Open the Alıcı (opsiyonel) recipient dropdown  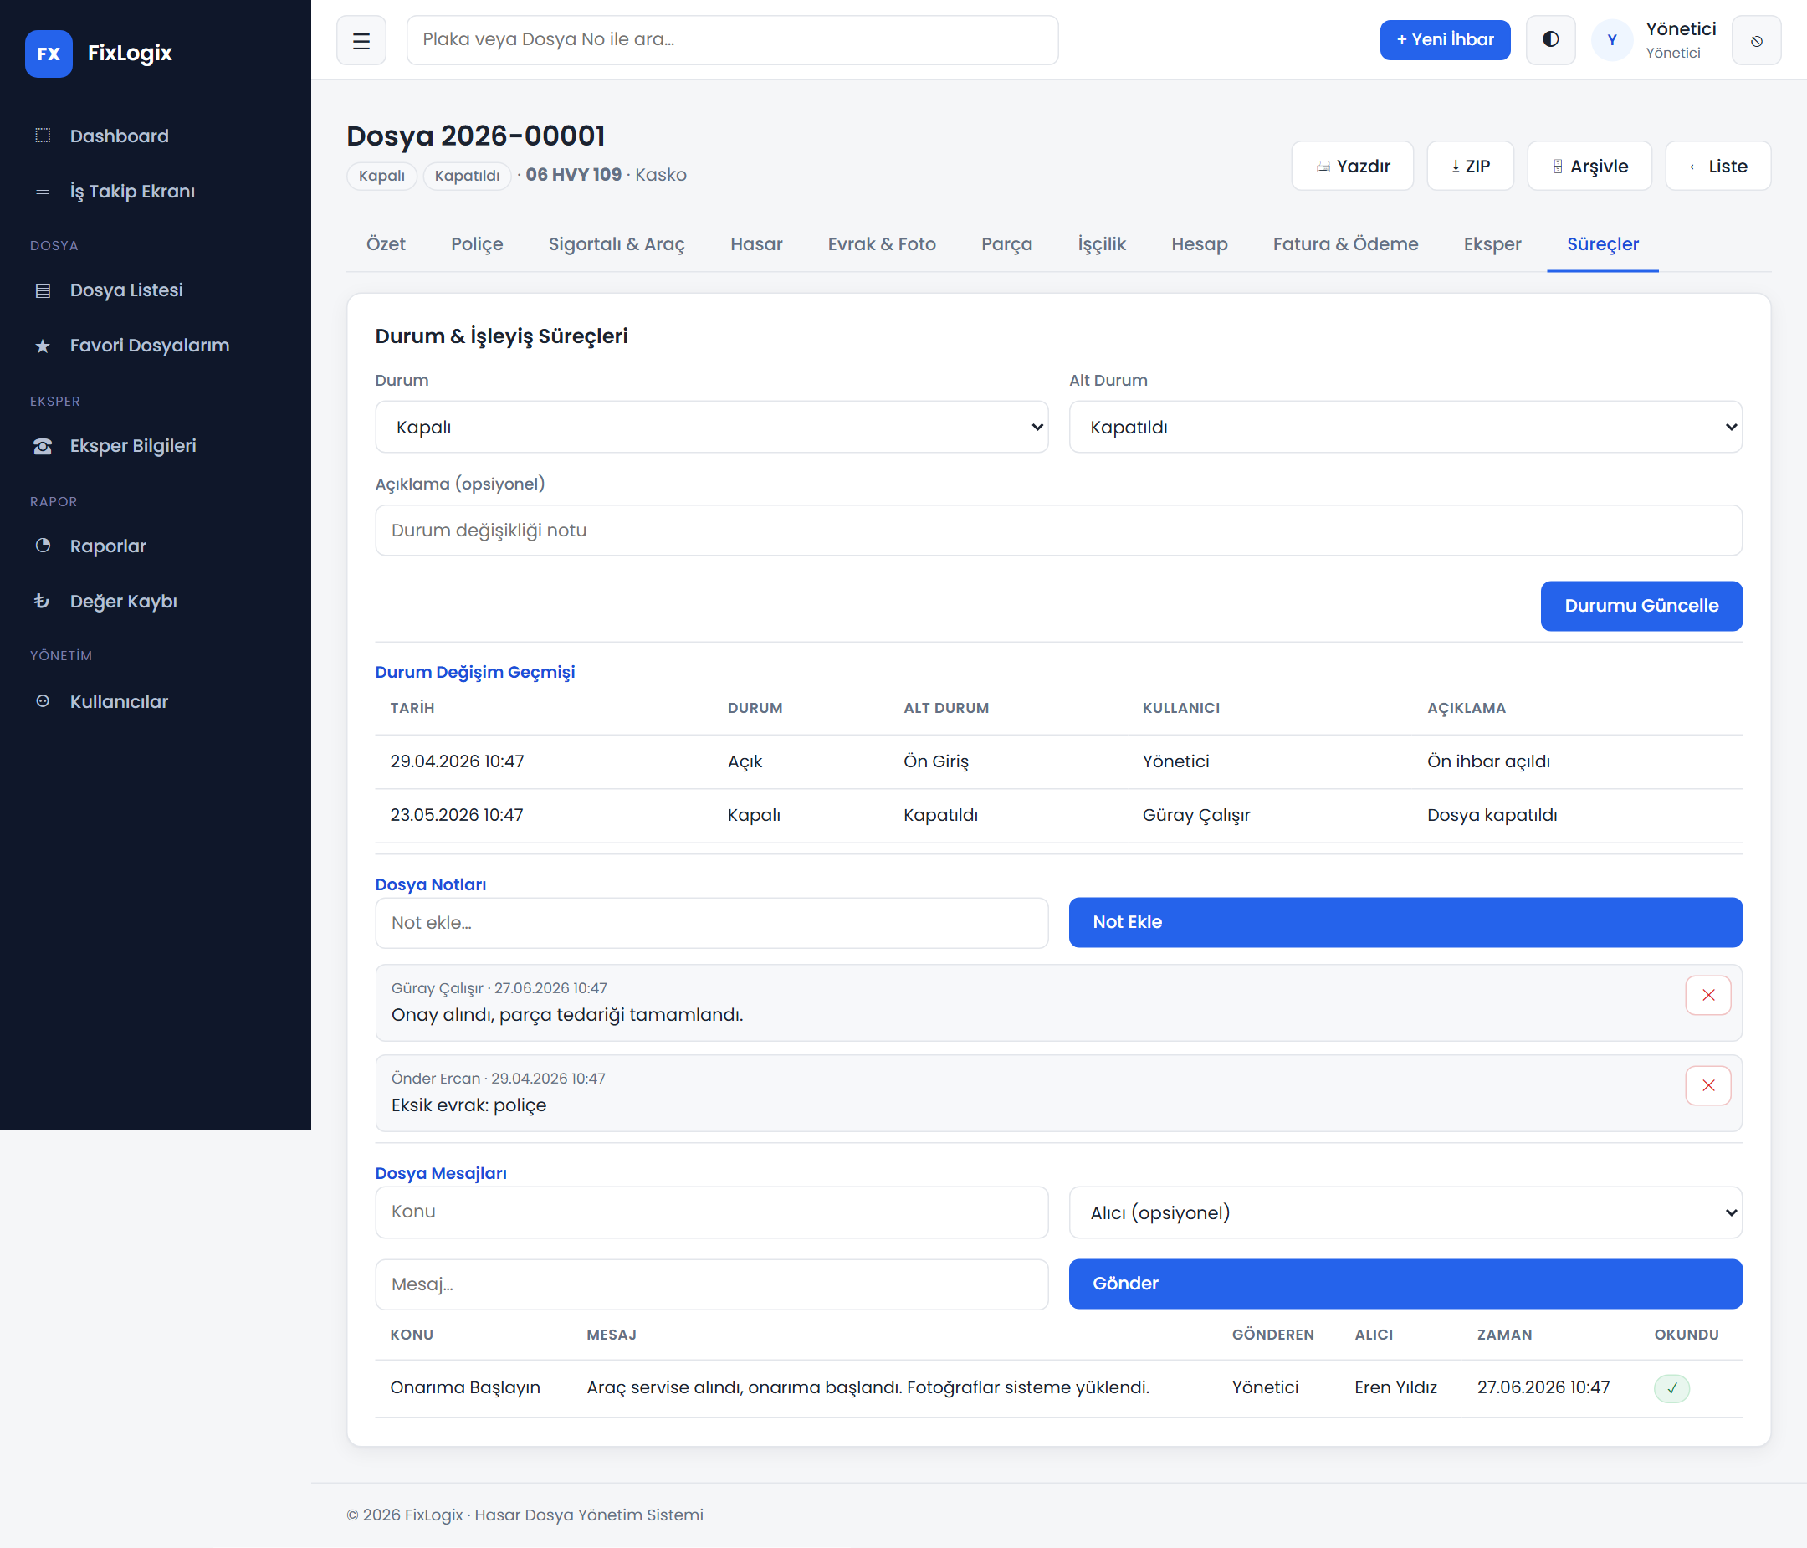pos(1405,1212)
